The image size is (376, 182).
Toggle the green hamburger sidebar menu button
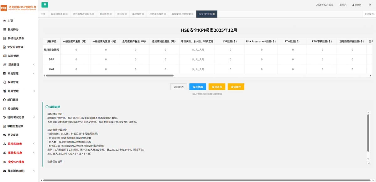tap(45, 4)
